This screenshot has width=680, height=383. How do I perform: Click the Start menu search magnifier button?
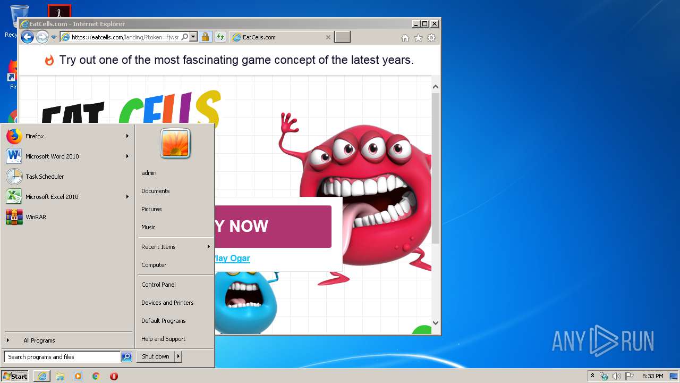(x=126, y=357)
